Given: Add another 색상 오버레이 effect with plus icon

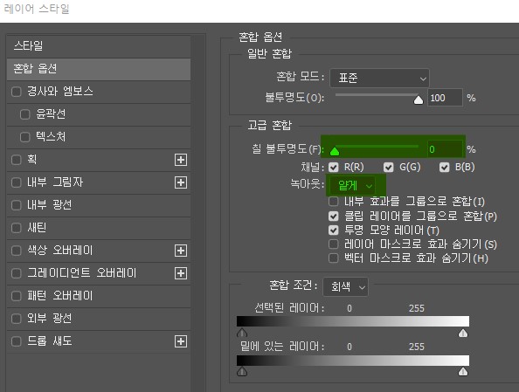Looking at the screenshot, I should [181, 251].
